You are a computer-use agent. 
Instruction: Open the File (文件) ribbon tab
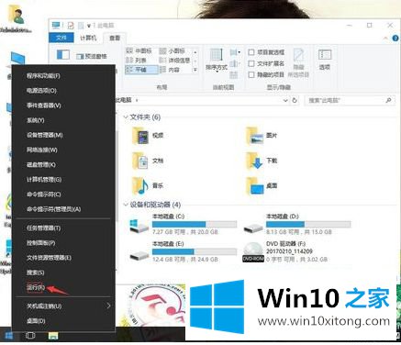(x=61, y=38)
